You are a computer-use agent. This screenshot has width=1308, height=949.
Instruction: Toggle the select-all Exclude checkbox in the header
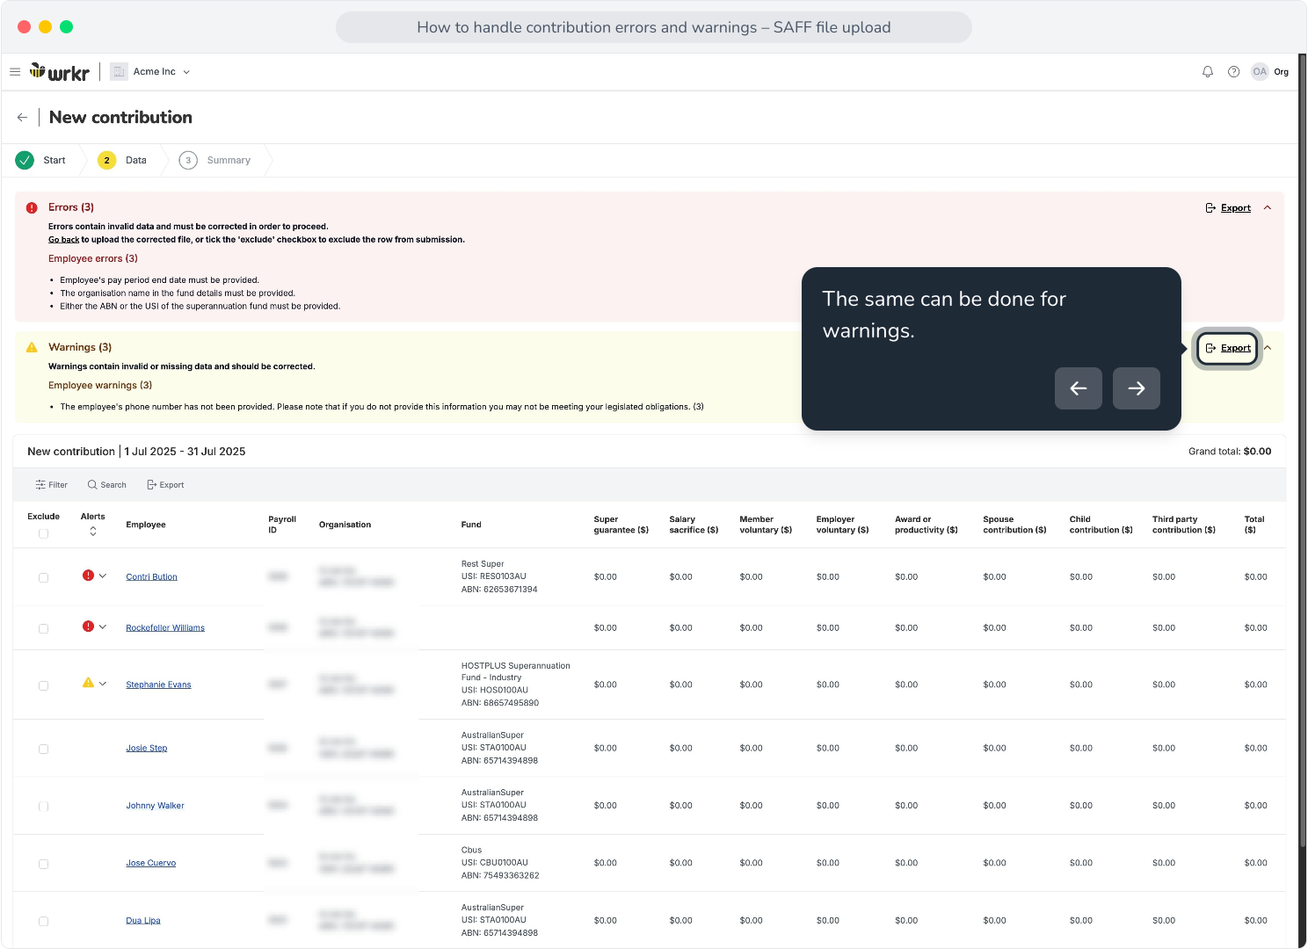(43, 533)
